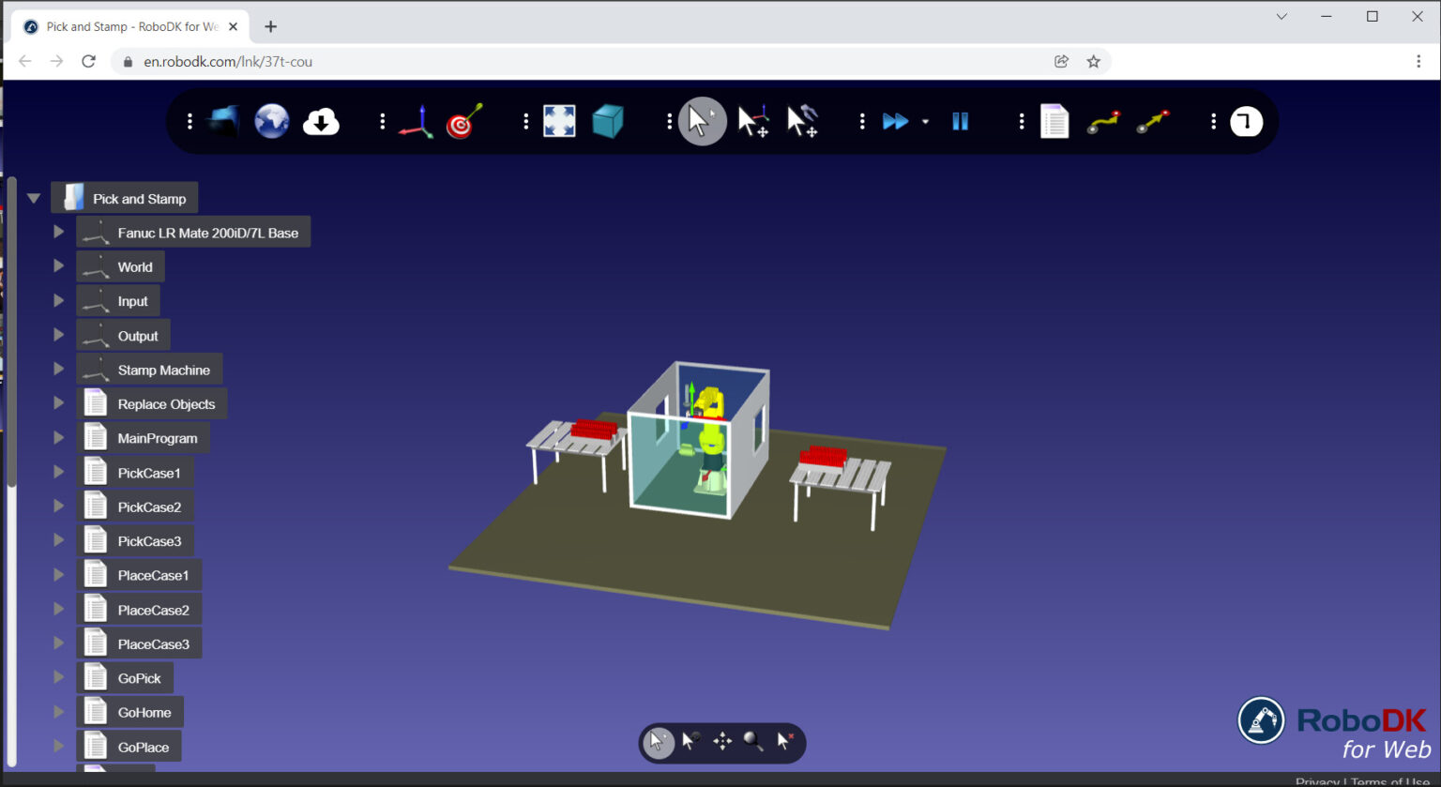Pause the simulation
The height and width of the screenshot is (787, 1441).
tap(959, 121)
